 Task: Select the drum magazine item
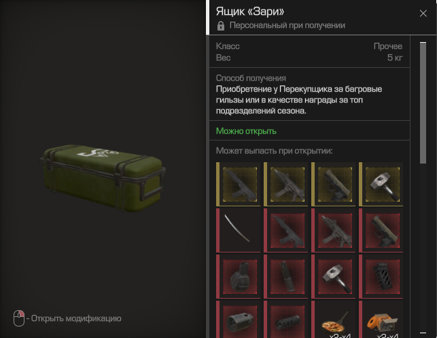tap(239, 276)
